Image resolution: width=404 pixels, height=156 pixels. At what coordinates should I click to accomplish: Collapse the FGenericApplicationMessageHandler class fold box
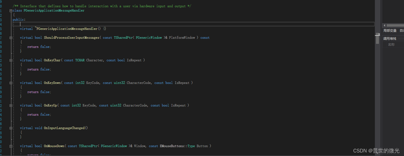tap(11, 10)
